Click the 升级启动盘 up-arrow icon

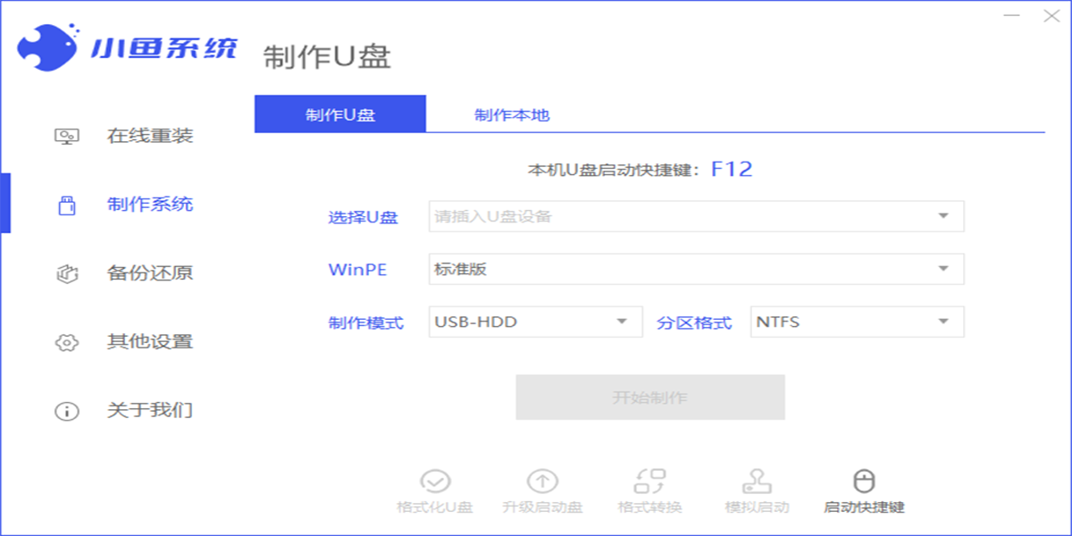(x=542, y=482)
